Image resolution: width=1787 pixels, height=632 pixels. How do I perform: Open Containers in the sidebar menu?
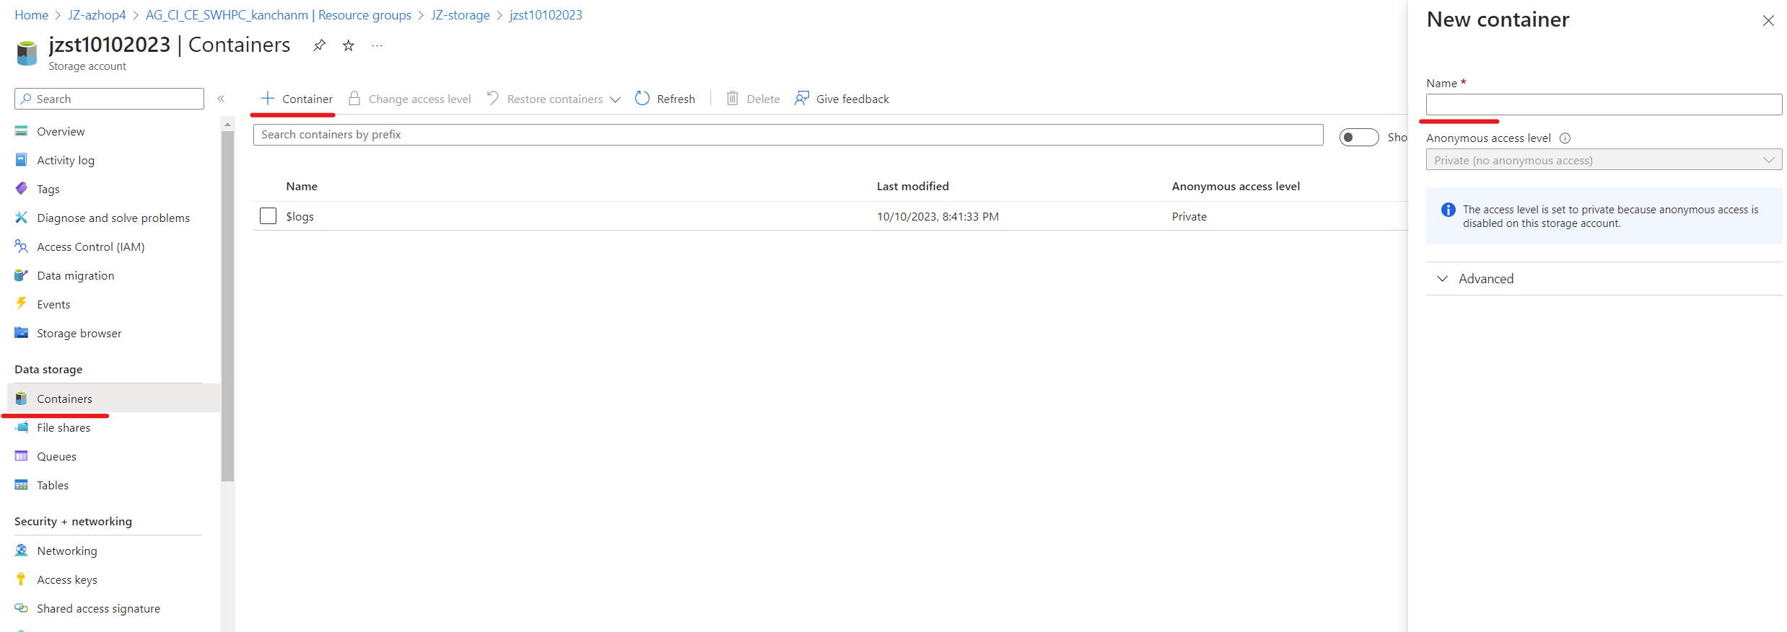pyautogui.click(x=113, y=399)
